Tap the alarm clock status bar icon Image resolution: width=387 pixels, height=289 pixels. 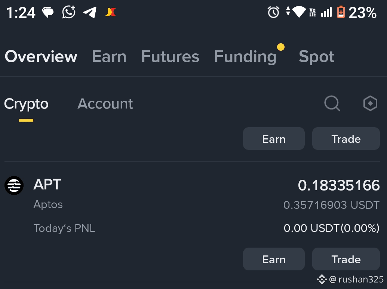tap(273, 12)
